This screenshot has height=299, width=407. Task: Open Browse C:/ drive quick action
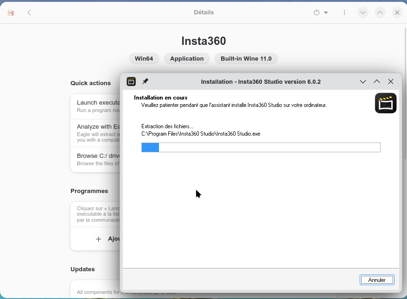point(95,159)
